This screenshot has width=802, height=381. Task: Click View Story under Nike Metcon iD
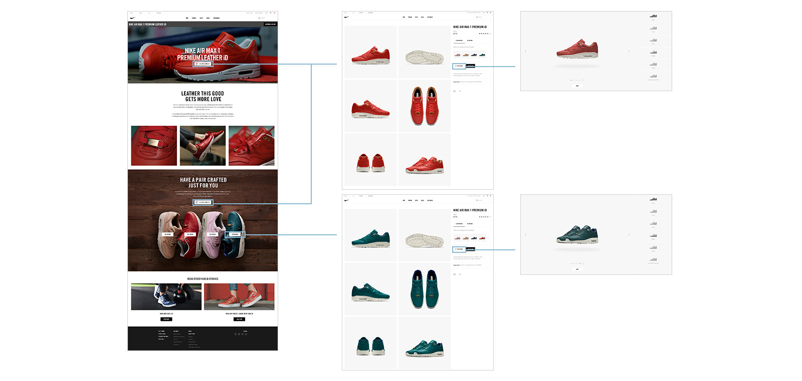(x=166, y=319)
